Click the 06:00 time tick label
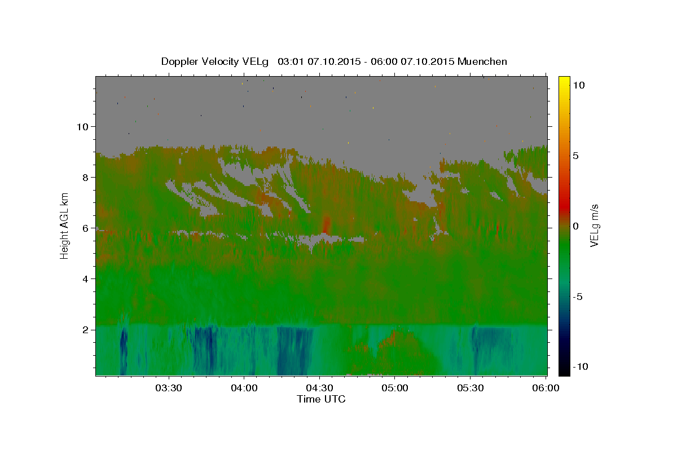The width and height of the screenshot is (677, 451). point(546,388)
